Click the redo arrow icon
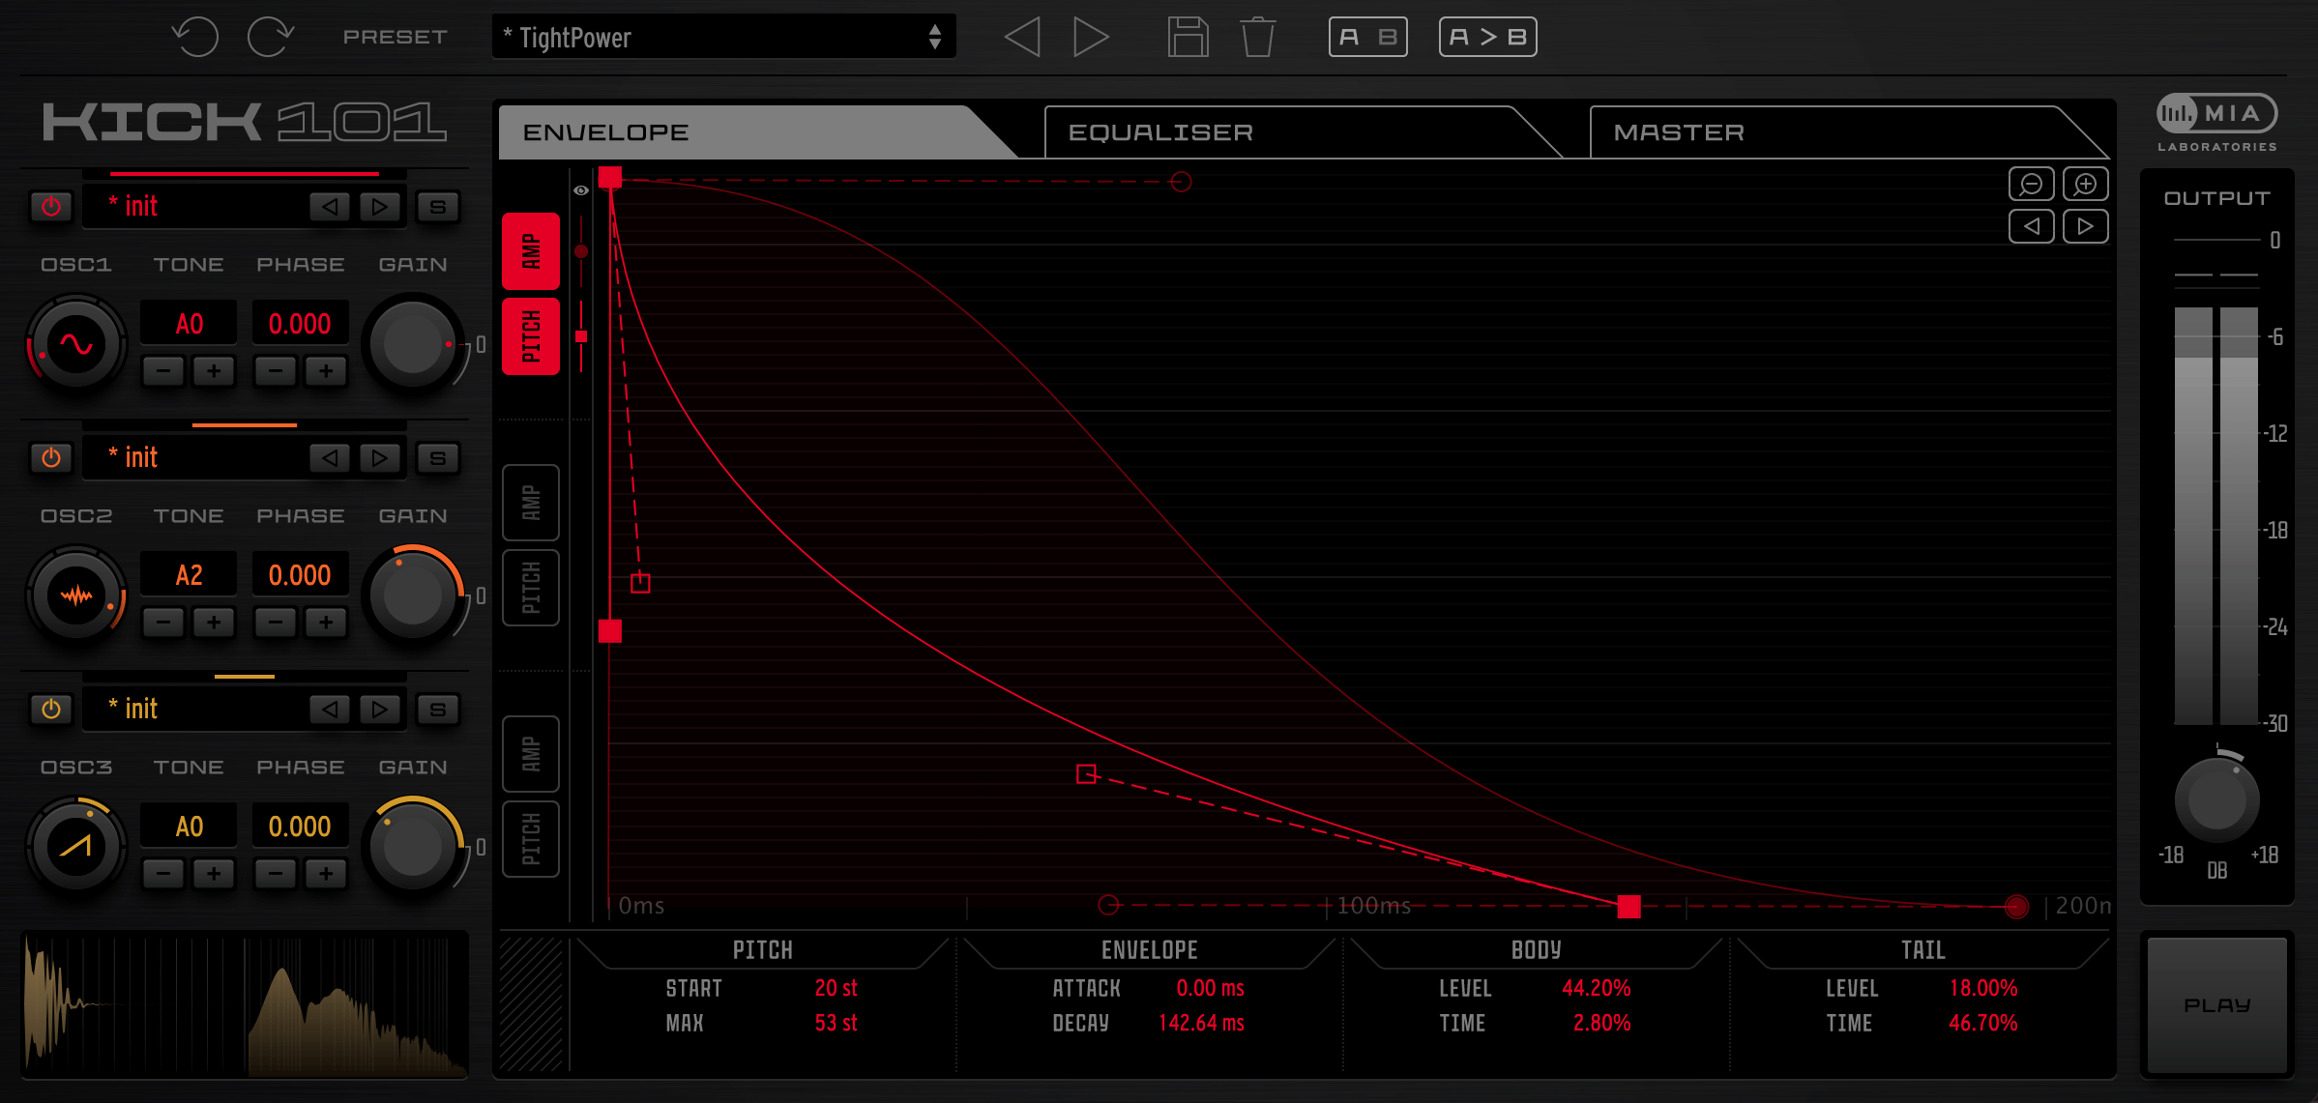This screenshot has height=1103, width=2318. click(x=270, y=37)
